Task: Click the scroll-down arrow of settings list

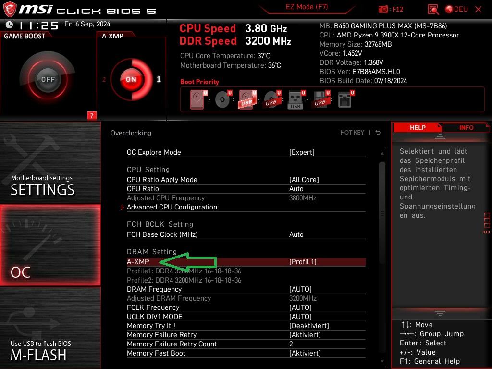Action: [382, 361]
